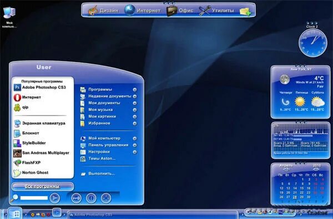Select date 28 in the calendar
Screen dimensions: 333x219
[x=295, y=197]
